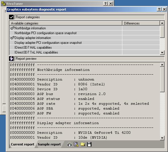
Task: Click the AGP SBA supported line
Action: pyautogui.click(x=65, y=108)
